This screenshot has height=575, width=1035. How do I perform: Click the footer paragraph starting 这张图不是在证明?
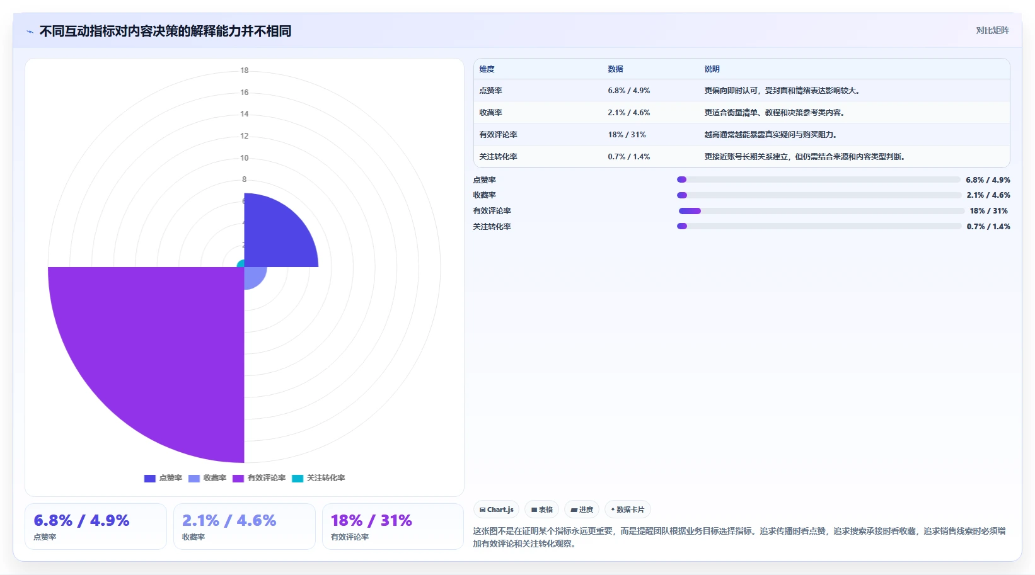click(739, 537)
